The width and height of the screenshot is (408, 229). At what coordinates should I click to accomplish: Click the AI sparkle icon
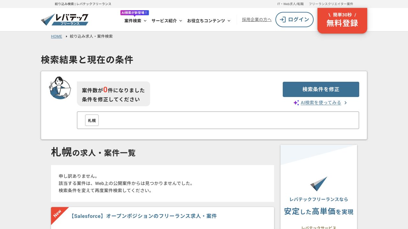click(296, 103)
